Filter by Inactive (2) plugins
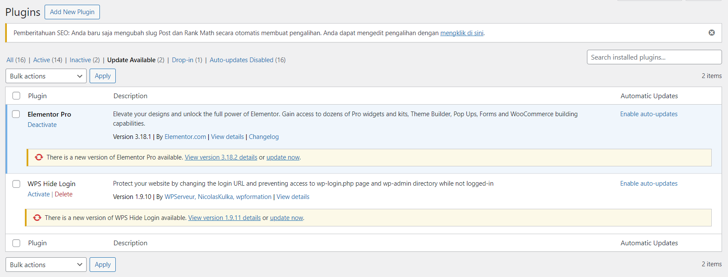Screen dimensions: 728x277 tap(84, 60)
